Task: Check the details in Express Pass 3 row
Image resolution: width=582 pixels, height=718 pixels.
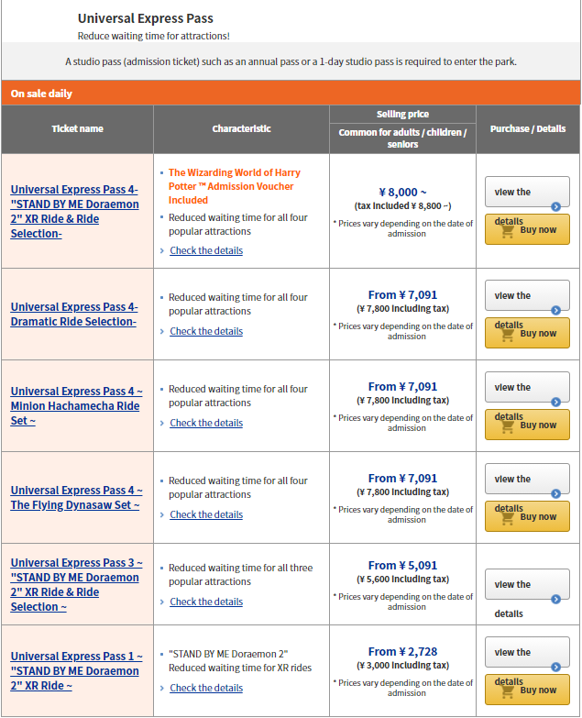Action: [206, 602]
